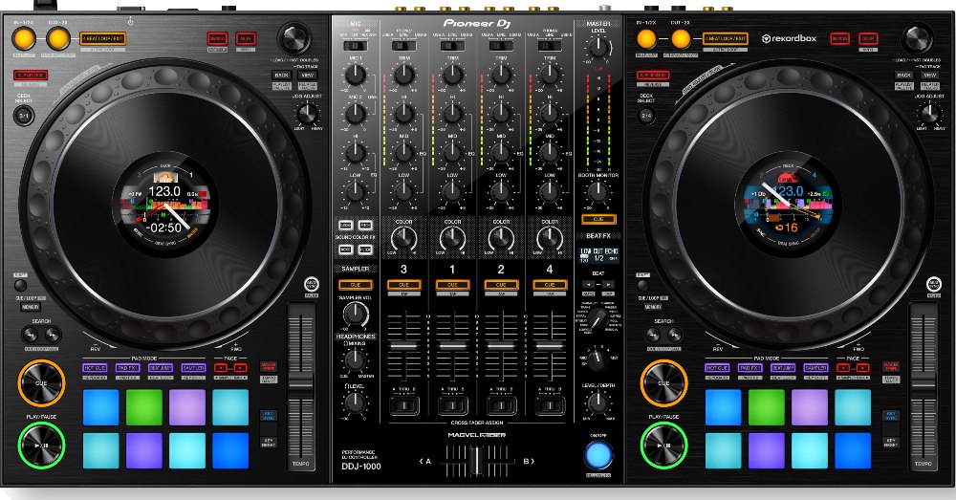This screenshot has width=956, height=500.
Task: Trigger 4 Beat Loop/Exit on right deck
Action: 726,39
